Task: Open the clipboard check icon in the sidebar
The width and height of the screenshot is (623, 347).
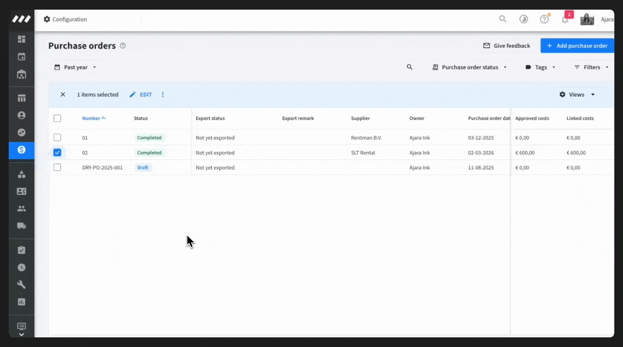Action: pyautogui.click(x=21, y=250)
